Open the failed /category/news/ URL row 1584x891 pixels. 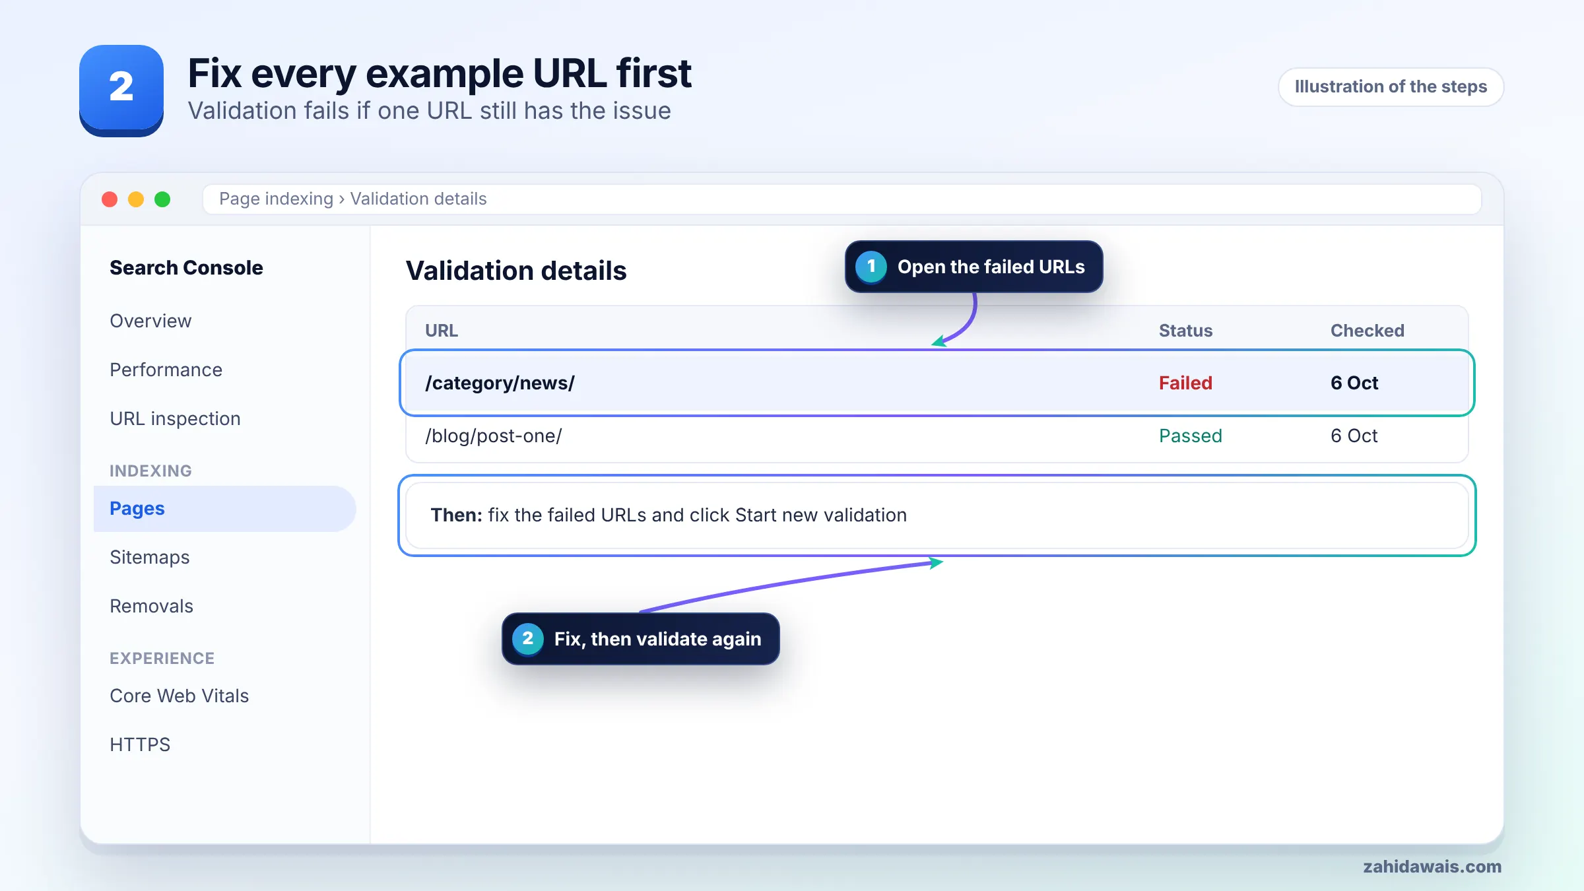pyautogui.click(x=937, y=383)
